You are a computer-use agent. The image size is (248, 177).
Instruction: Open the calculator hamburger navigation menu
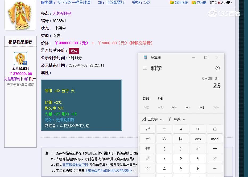click(145, 68)
